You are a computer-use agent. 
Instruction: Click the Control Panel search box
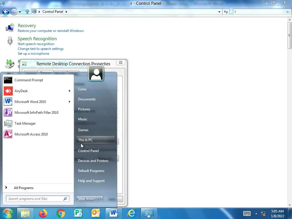point(259,12)
